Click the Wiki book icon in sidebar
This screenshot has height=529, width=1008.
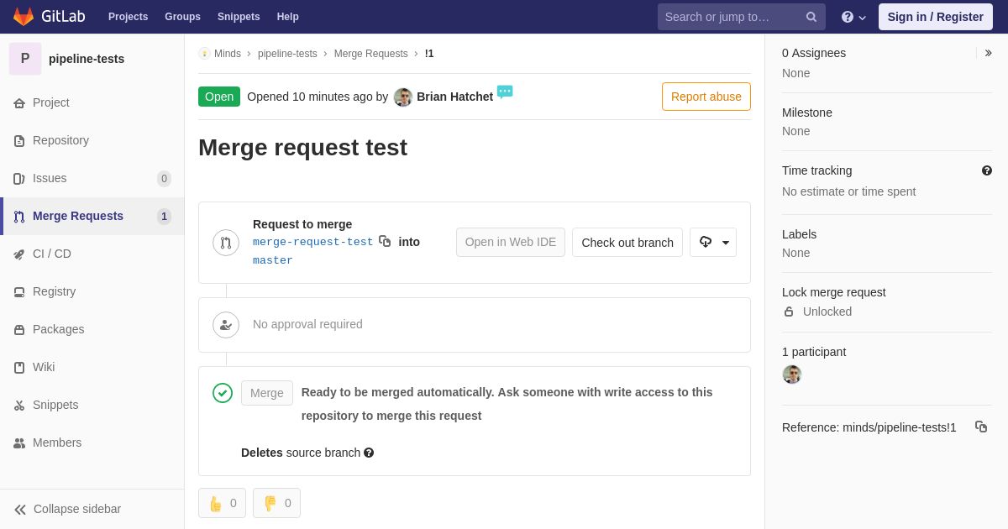[19, 368]
